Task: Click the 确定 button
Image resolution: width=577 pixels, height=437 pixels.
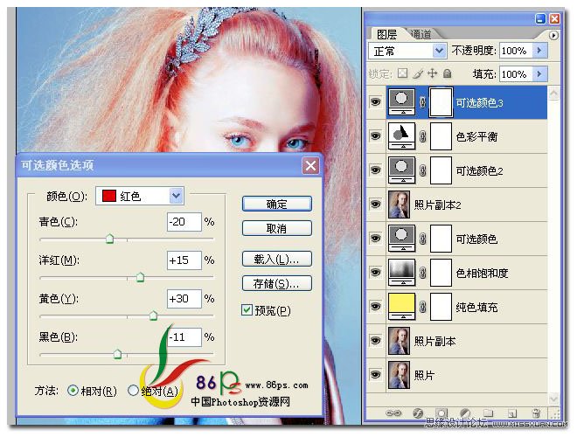Action: [277, 204]
